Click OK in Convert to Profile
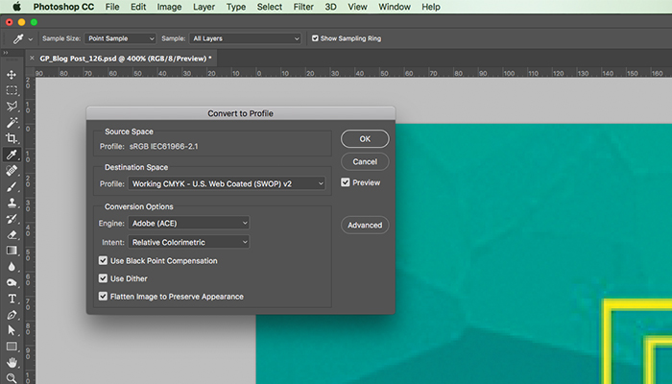Viewport: 672px width, 384px height. click(365, 138)
